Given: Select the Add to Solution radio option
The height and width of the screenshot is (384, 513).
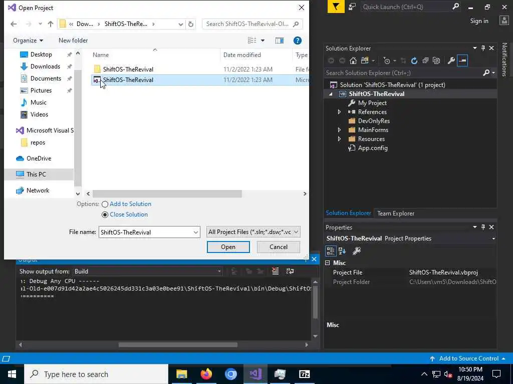Looking at the screenshot, I should tap(105, 204).
